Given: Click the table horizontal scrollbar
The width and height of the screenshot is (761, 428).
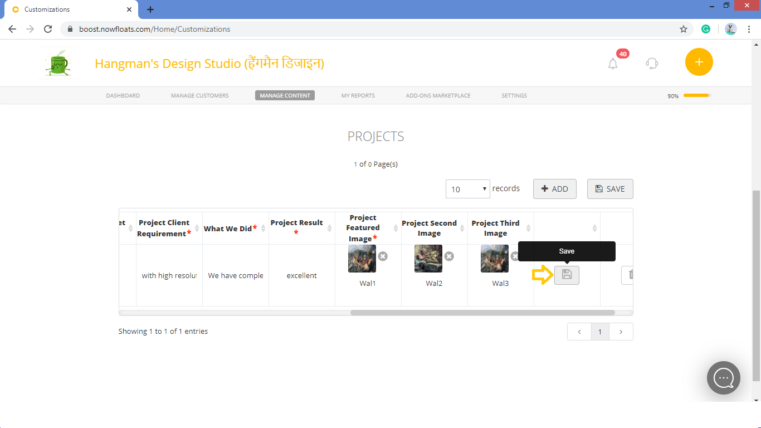Looking at the screenshot, I should [x=482, y=313].
